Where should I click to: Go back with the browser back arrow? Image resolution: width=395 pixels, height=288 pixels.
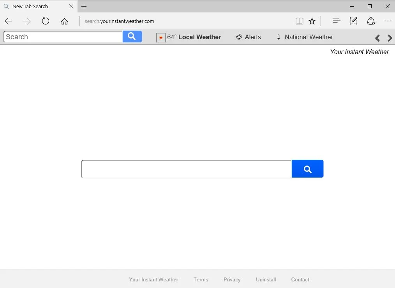click(9, 21)
